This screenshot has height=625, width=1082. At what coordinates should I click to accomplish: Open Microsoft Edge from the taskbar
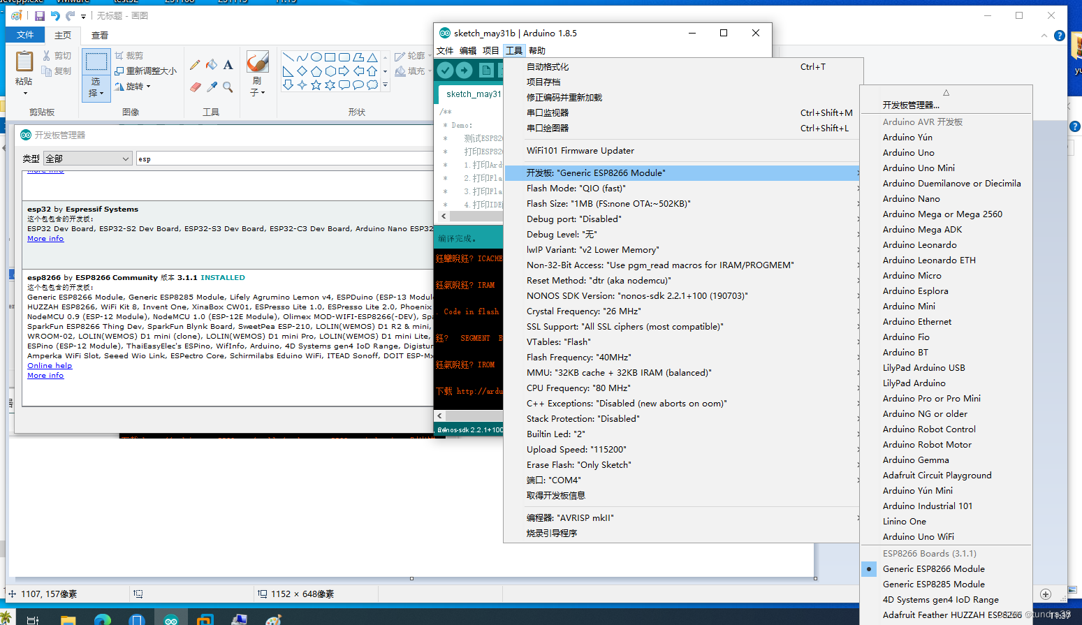103,619
